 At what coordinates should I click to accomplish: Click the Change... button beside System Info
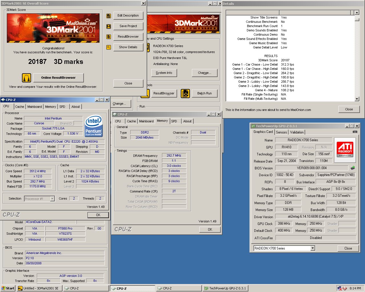tap(204, 73)
